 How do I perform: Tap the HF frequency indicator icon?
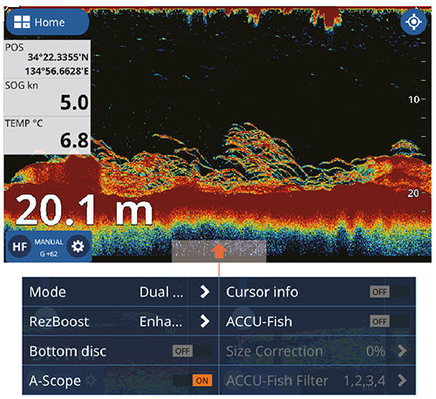tap(20, 247)
